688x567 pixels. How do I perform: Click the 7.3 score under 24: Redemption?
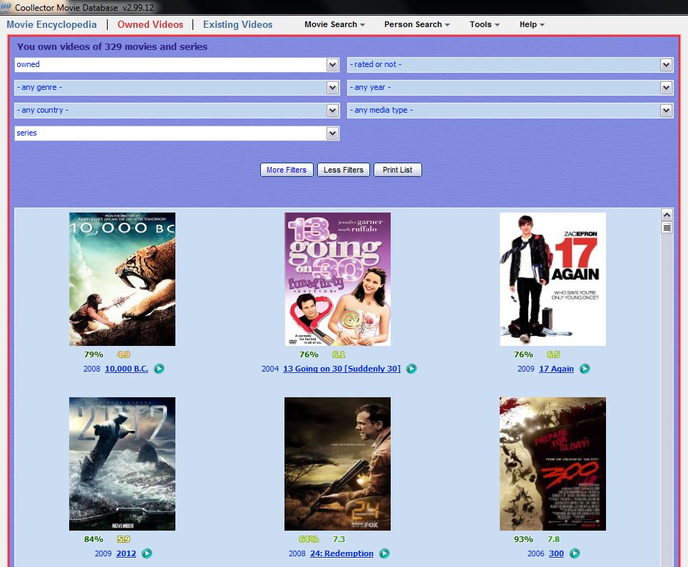(339, 539)
